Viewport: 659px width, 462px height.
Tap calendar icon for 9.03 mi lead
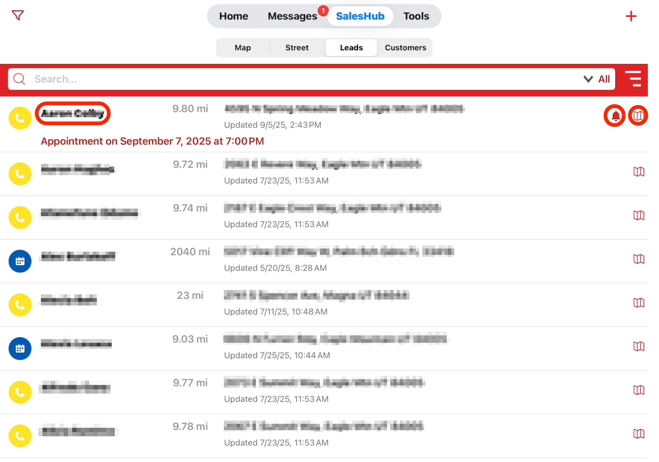pyautogui.click(x=20, y=348)
